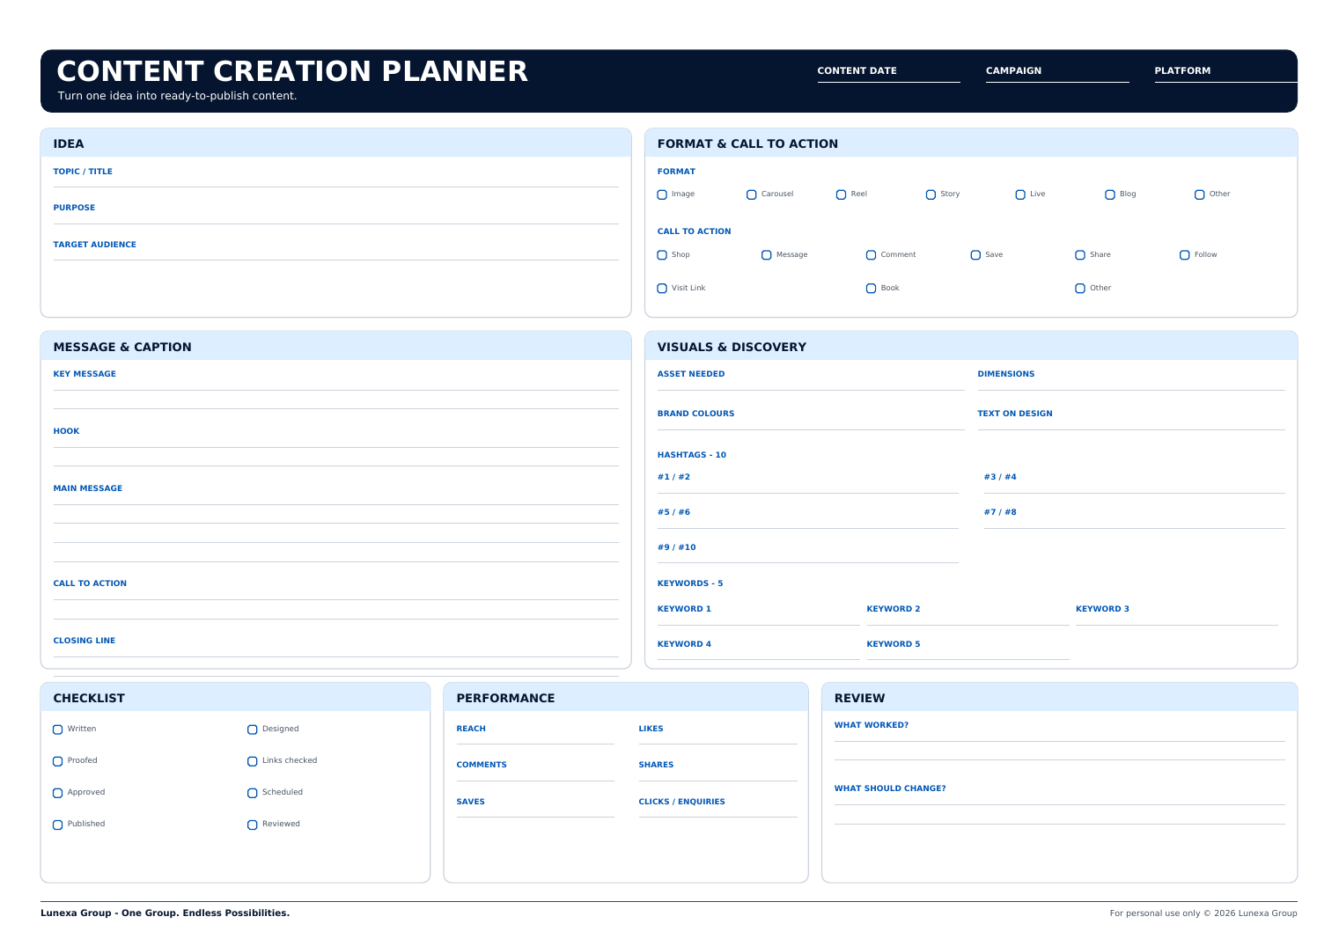Click the Brand Colours field
Screen dimensions: 1339x946
coord(811,420)
